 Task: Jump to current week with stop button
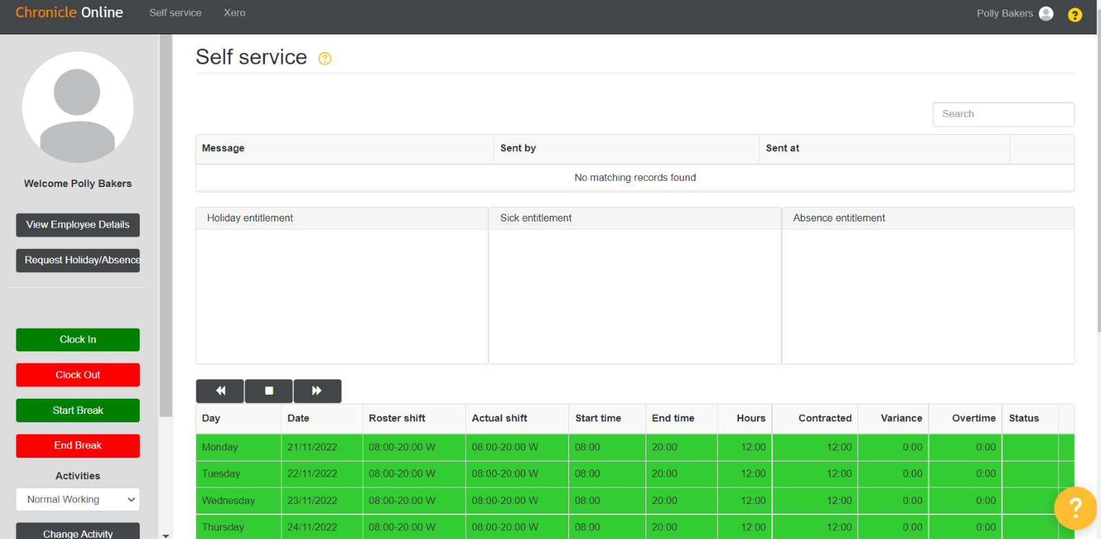[x=269, y=390]
